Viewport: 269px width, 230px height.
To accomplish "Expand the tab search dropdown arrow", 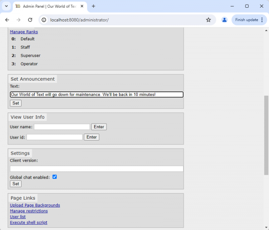I will click(x=6, y=6).
